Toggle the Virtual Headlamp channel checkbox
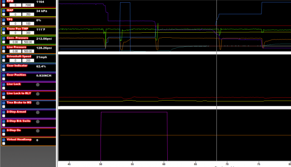Image resolution: width=291 pixels, height=167 pixels. [x=4, y=140]
